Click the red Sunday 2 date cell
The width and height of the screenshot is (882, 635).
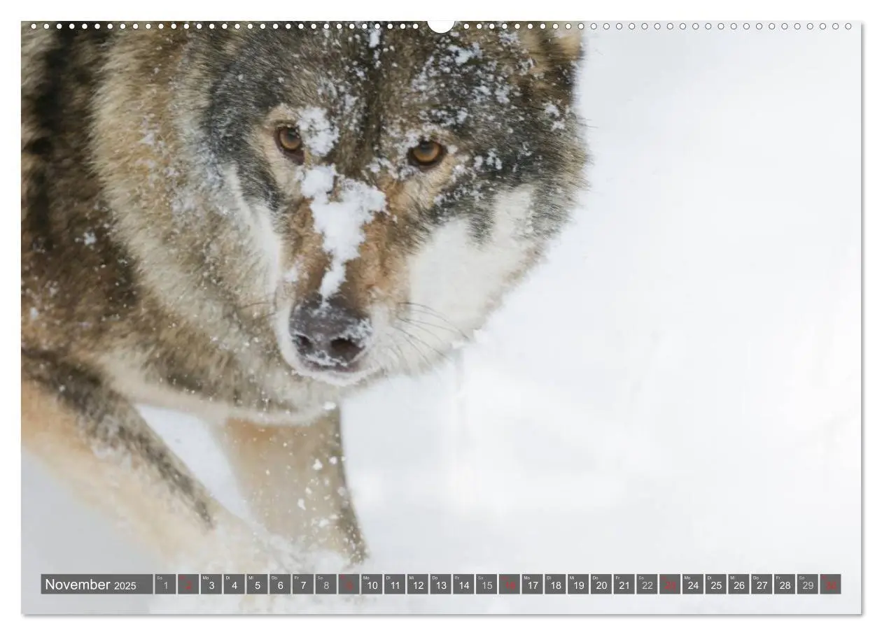[x=188, y=584]
